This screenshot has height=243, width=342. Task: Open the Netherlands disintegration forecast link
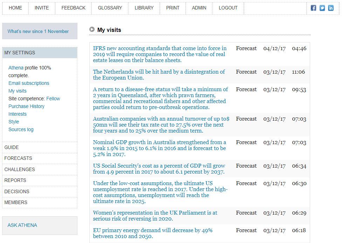pos(159,75)
